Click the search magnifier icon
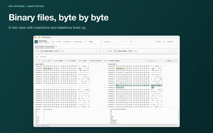The width and height of the screenshot is (213, 133). (164, 42)
